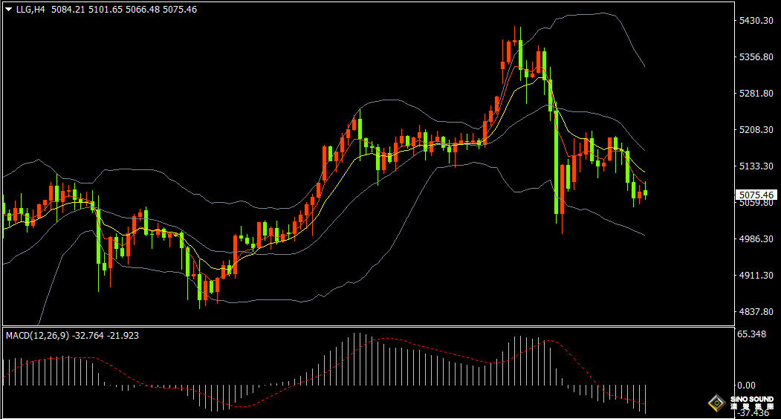Click the 5281.80 price axis label
The height and width of the screenshot is (419, 781).
click(755, 94)
